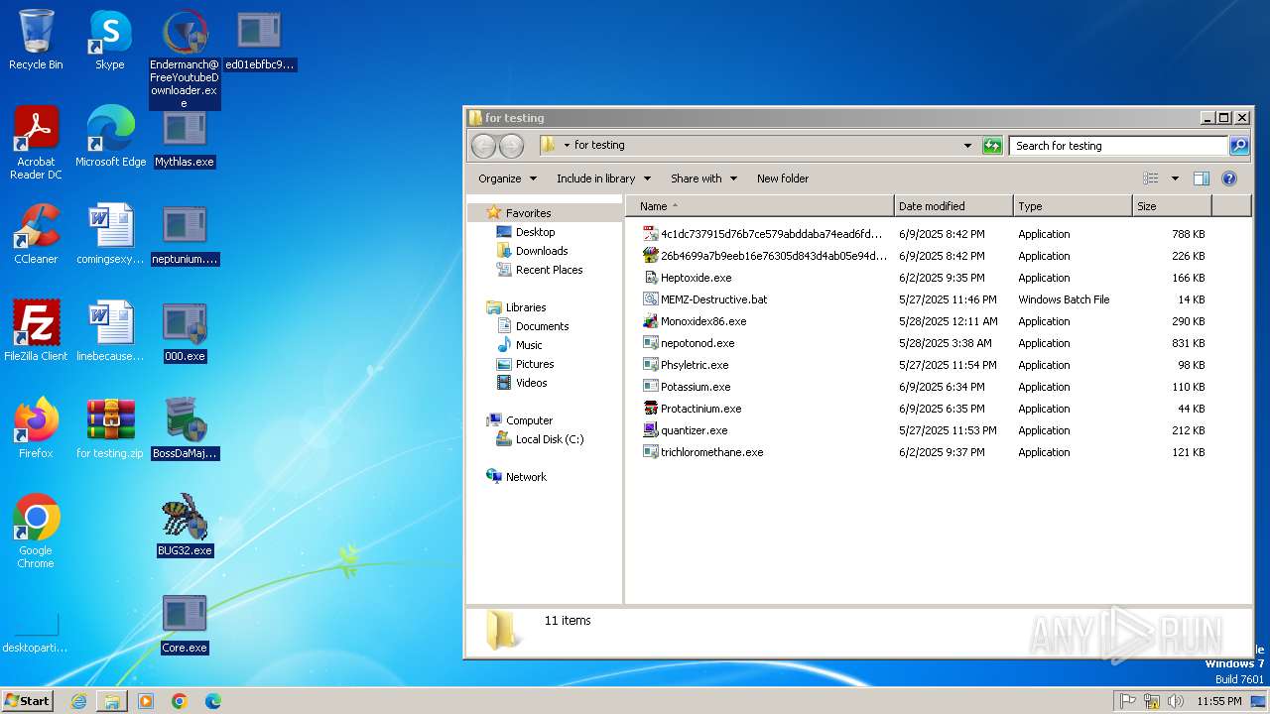Toggle the preview pane button
This screenshot has width=1270, height=714.
(x=1202, y=178)
